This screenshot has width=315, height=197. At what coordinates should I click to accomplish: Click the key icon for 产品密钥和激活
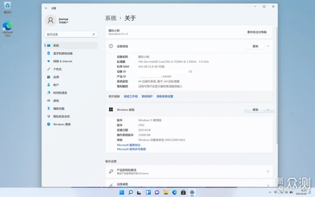pyautogui.click(x=111, y=171)
